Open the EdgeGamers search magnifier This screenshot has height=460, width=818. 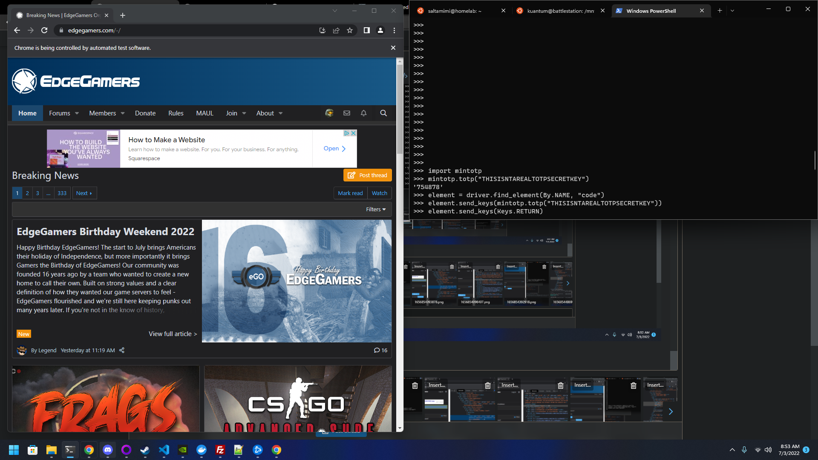coord(383,113)
